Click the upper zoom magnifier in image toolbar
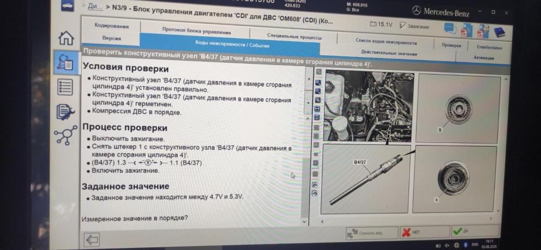The image size is (541, 250). [318, 83]
